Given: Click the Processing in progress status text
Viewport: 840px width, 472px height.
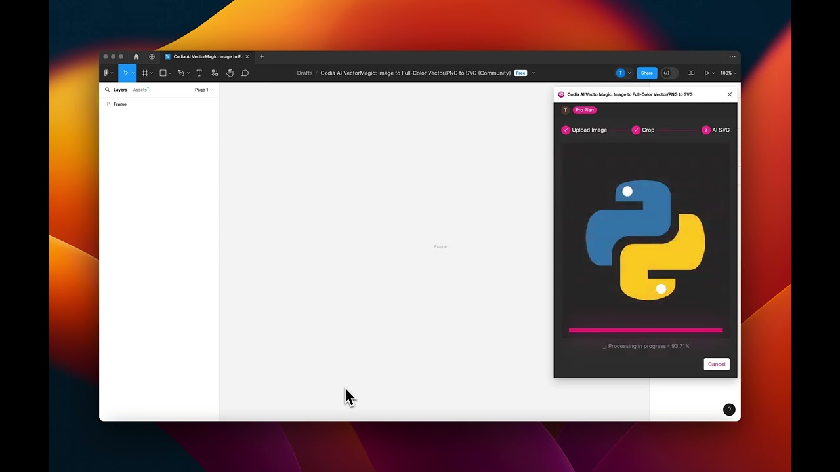Looking at the screenshot, I should click(648, 346).
